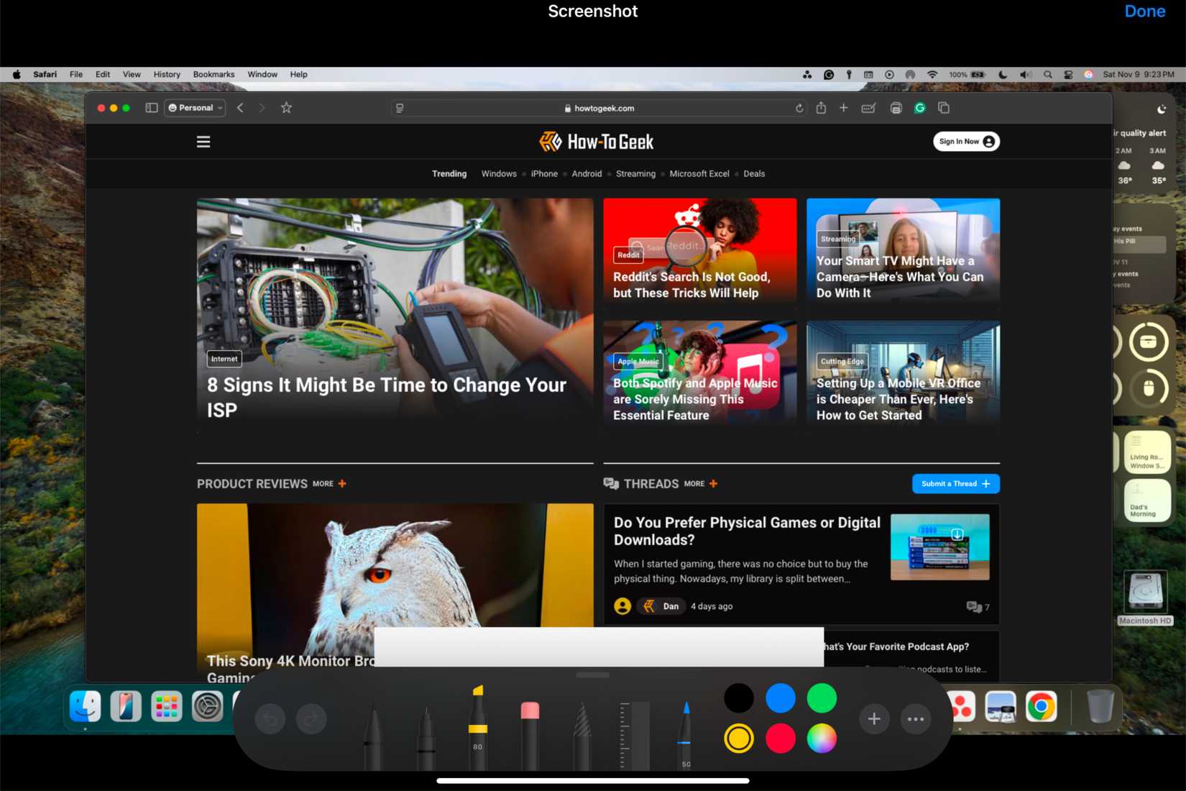Open the Safari sidebar toggle icon
Screen dimensions: 1186x791
151,108
